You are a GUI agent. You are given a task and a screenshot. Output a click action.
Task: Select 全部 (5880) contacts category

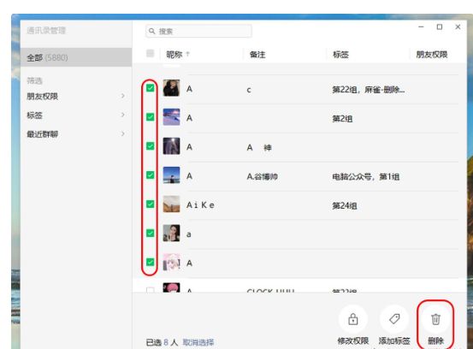click(76, 57)
